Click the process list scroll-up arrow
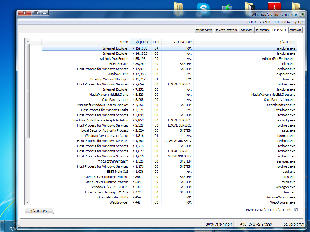The height and width of the screenshot is (232, 310). [27, 41]
